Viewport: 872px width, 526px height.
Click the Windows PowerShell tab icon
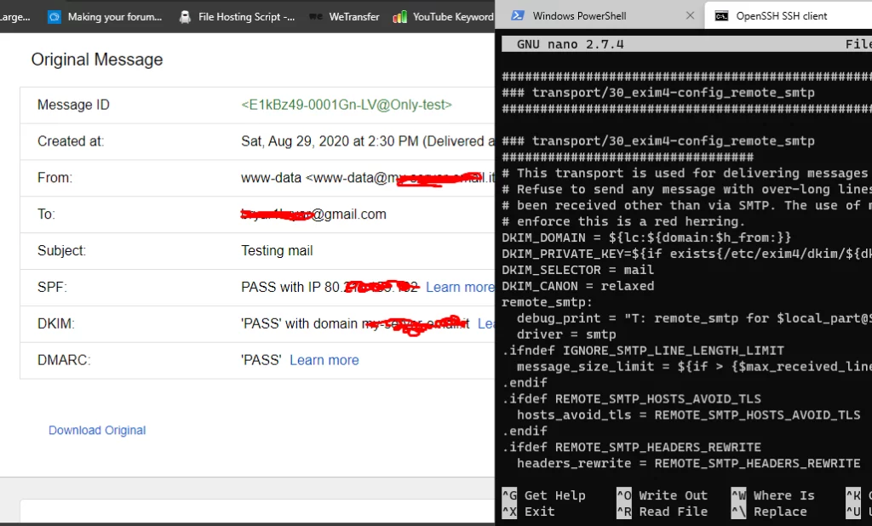[x=517, y=15]
